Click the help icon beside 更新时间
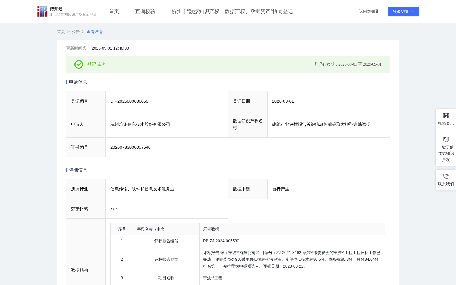This screenshot has width=456, height=285. [85, 48]
